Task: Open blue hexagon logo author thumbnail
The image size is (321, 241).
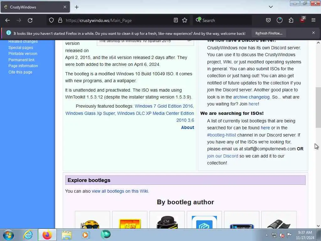Action: click(x=204, y=222)
